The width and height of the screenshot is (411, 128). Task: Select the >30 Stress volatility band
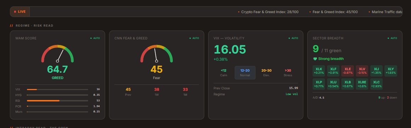click(287, 73)
